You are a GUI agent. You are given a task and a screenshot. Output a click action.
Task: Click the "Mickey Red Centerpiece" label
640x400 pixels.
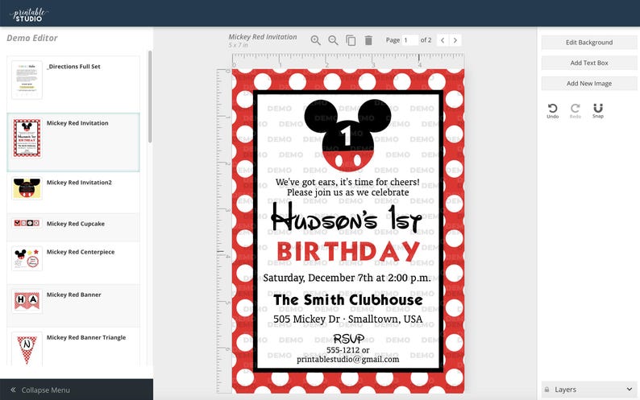pyautogui.click(x=81, y=252)
